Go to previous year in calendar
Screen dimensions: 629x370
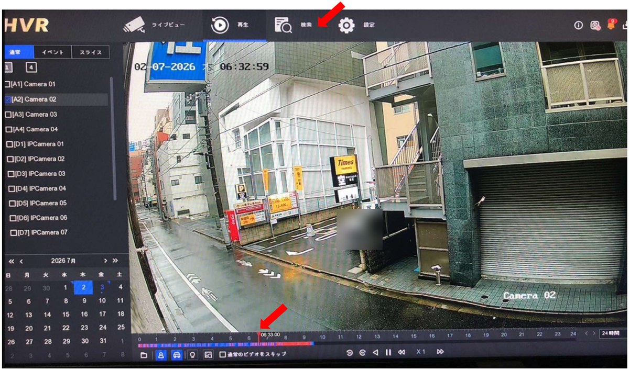pyautogui.click(x=10, y=261)
